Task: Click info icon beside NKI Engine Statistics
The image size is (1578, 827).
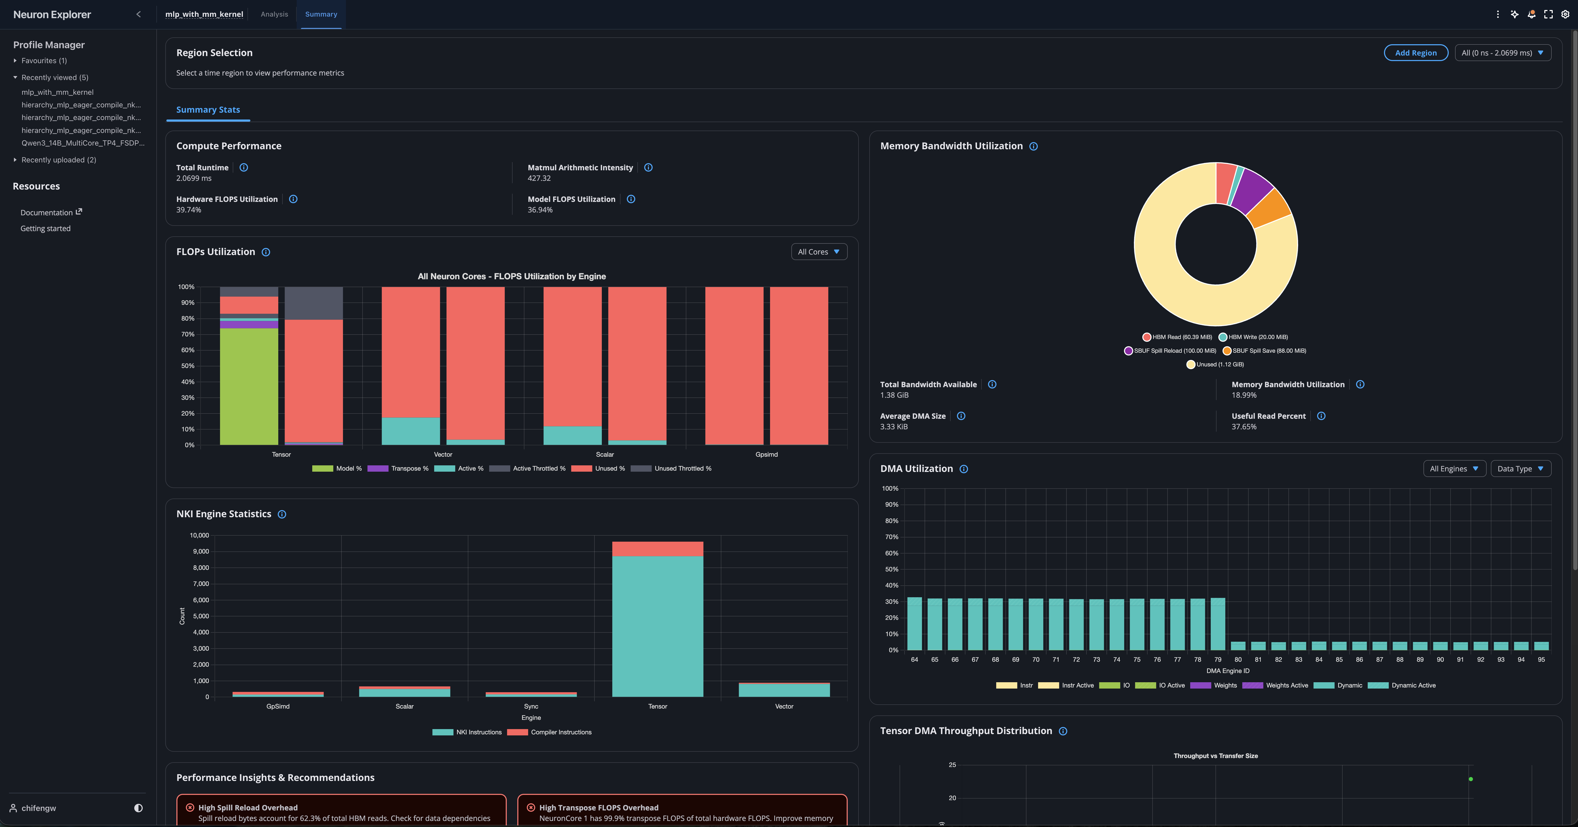Action: coord(282,515)
